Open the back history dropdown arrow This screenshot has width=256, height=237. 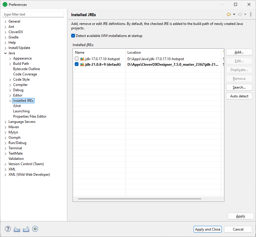point(234,14)
